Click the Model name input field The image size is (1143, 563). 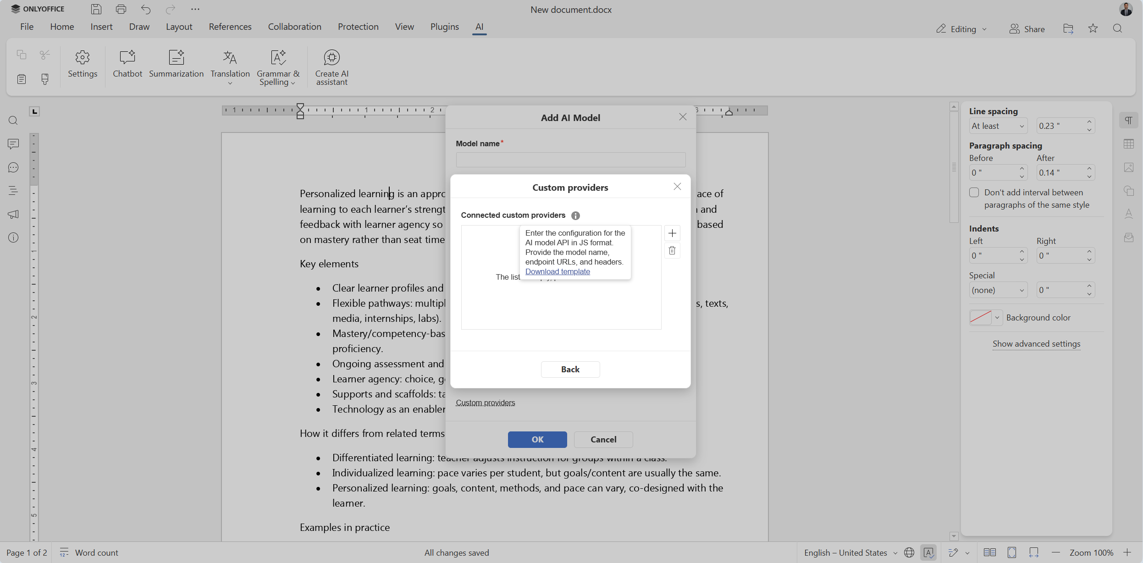point(571,160)
